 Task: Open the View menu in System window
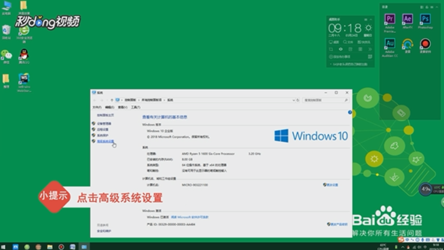click(x=122, y=107)
